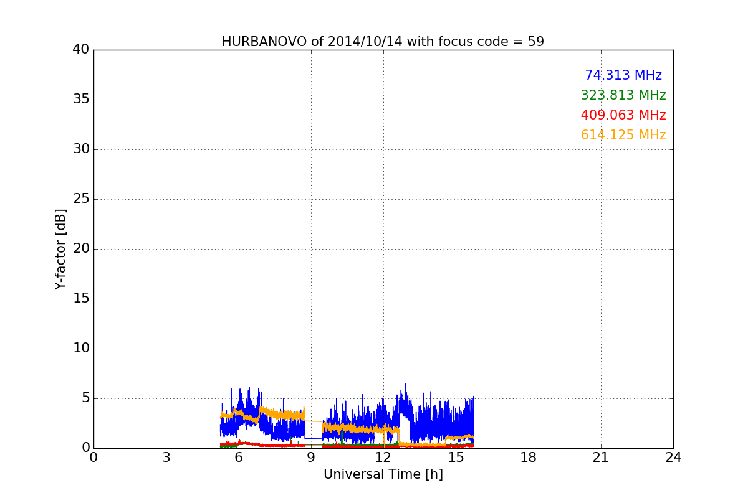Click the plot title HURBANOVO of 2014/10/14
748x498 pixels.
[x=383, y=42]
